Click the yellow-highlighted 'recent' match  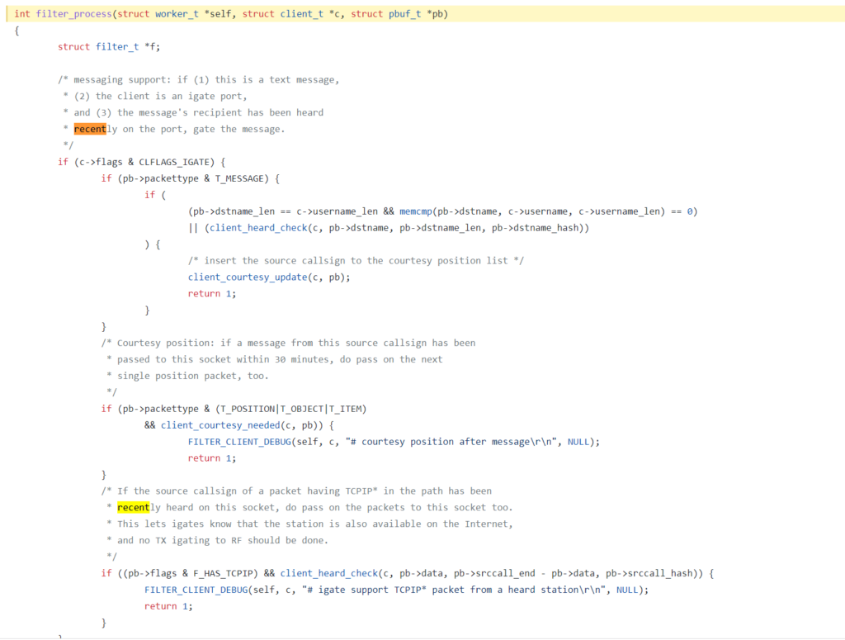(x=133, y=507)
